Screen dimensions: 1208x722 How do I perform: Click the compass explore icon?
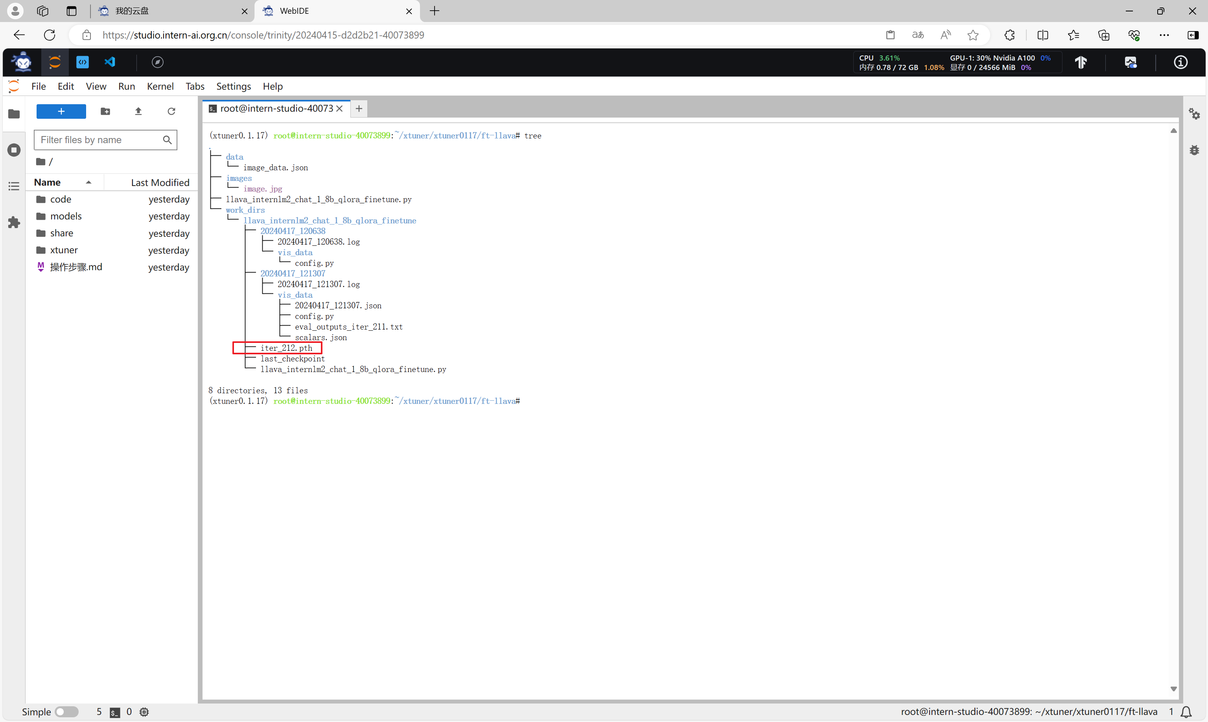click(x=158, y=62)
